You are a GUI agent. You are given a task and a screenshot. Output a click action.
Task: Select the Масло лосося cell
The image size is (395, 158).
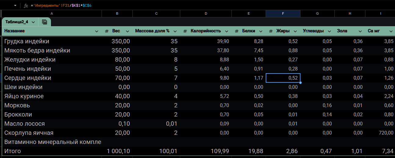(x=52, y=124)
